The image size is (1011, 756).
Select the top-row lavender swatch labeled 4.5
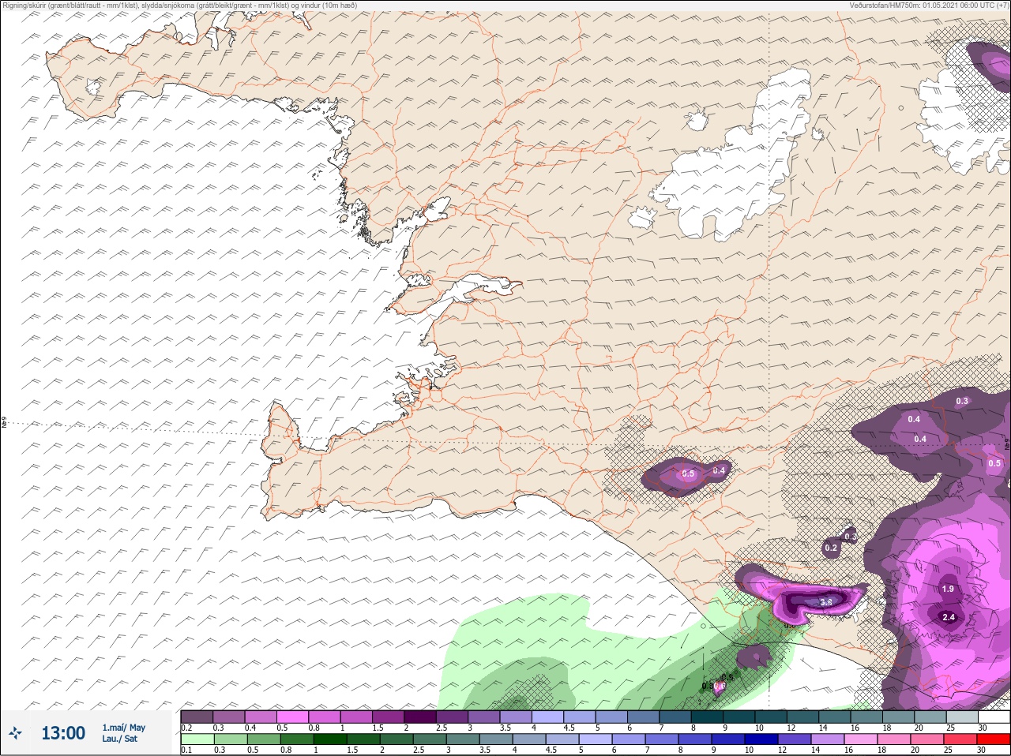[580, 717]
